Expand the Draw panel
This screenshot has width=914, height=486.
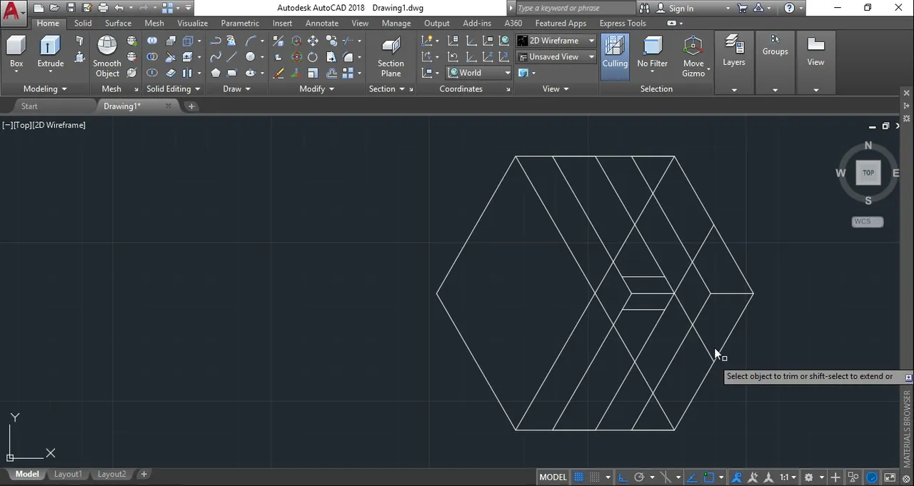(237, 88)
